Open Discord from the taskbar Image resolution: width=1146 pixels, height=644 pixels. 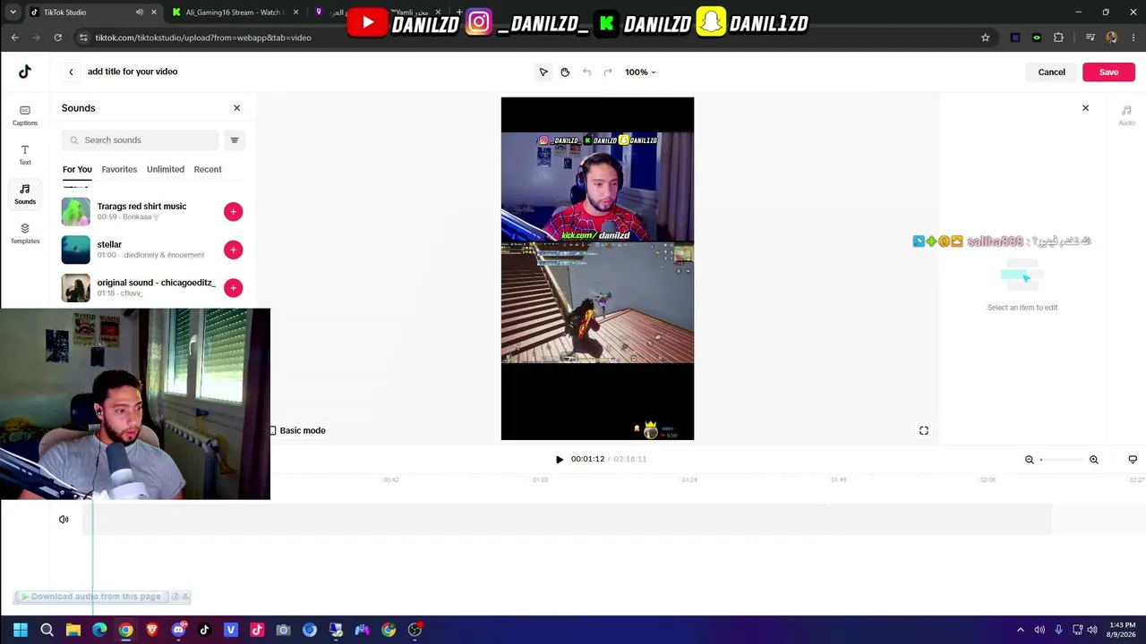coord(178,630)
